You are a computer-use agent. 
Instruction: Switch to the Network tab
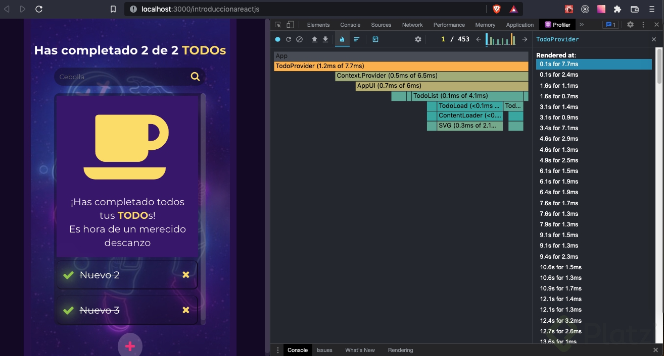(412, 25)
